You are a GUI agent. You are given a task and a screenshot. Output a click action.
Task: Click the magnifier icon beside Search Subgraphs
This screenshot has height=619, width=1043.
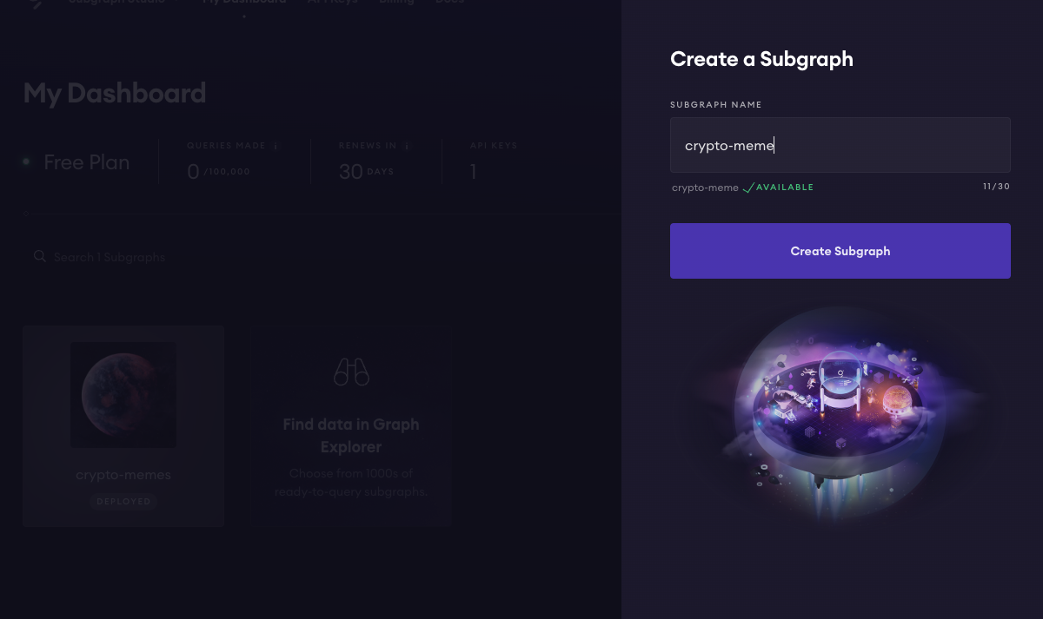tap(39, 256)
